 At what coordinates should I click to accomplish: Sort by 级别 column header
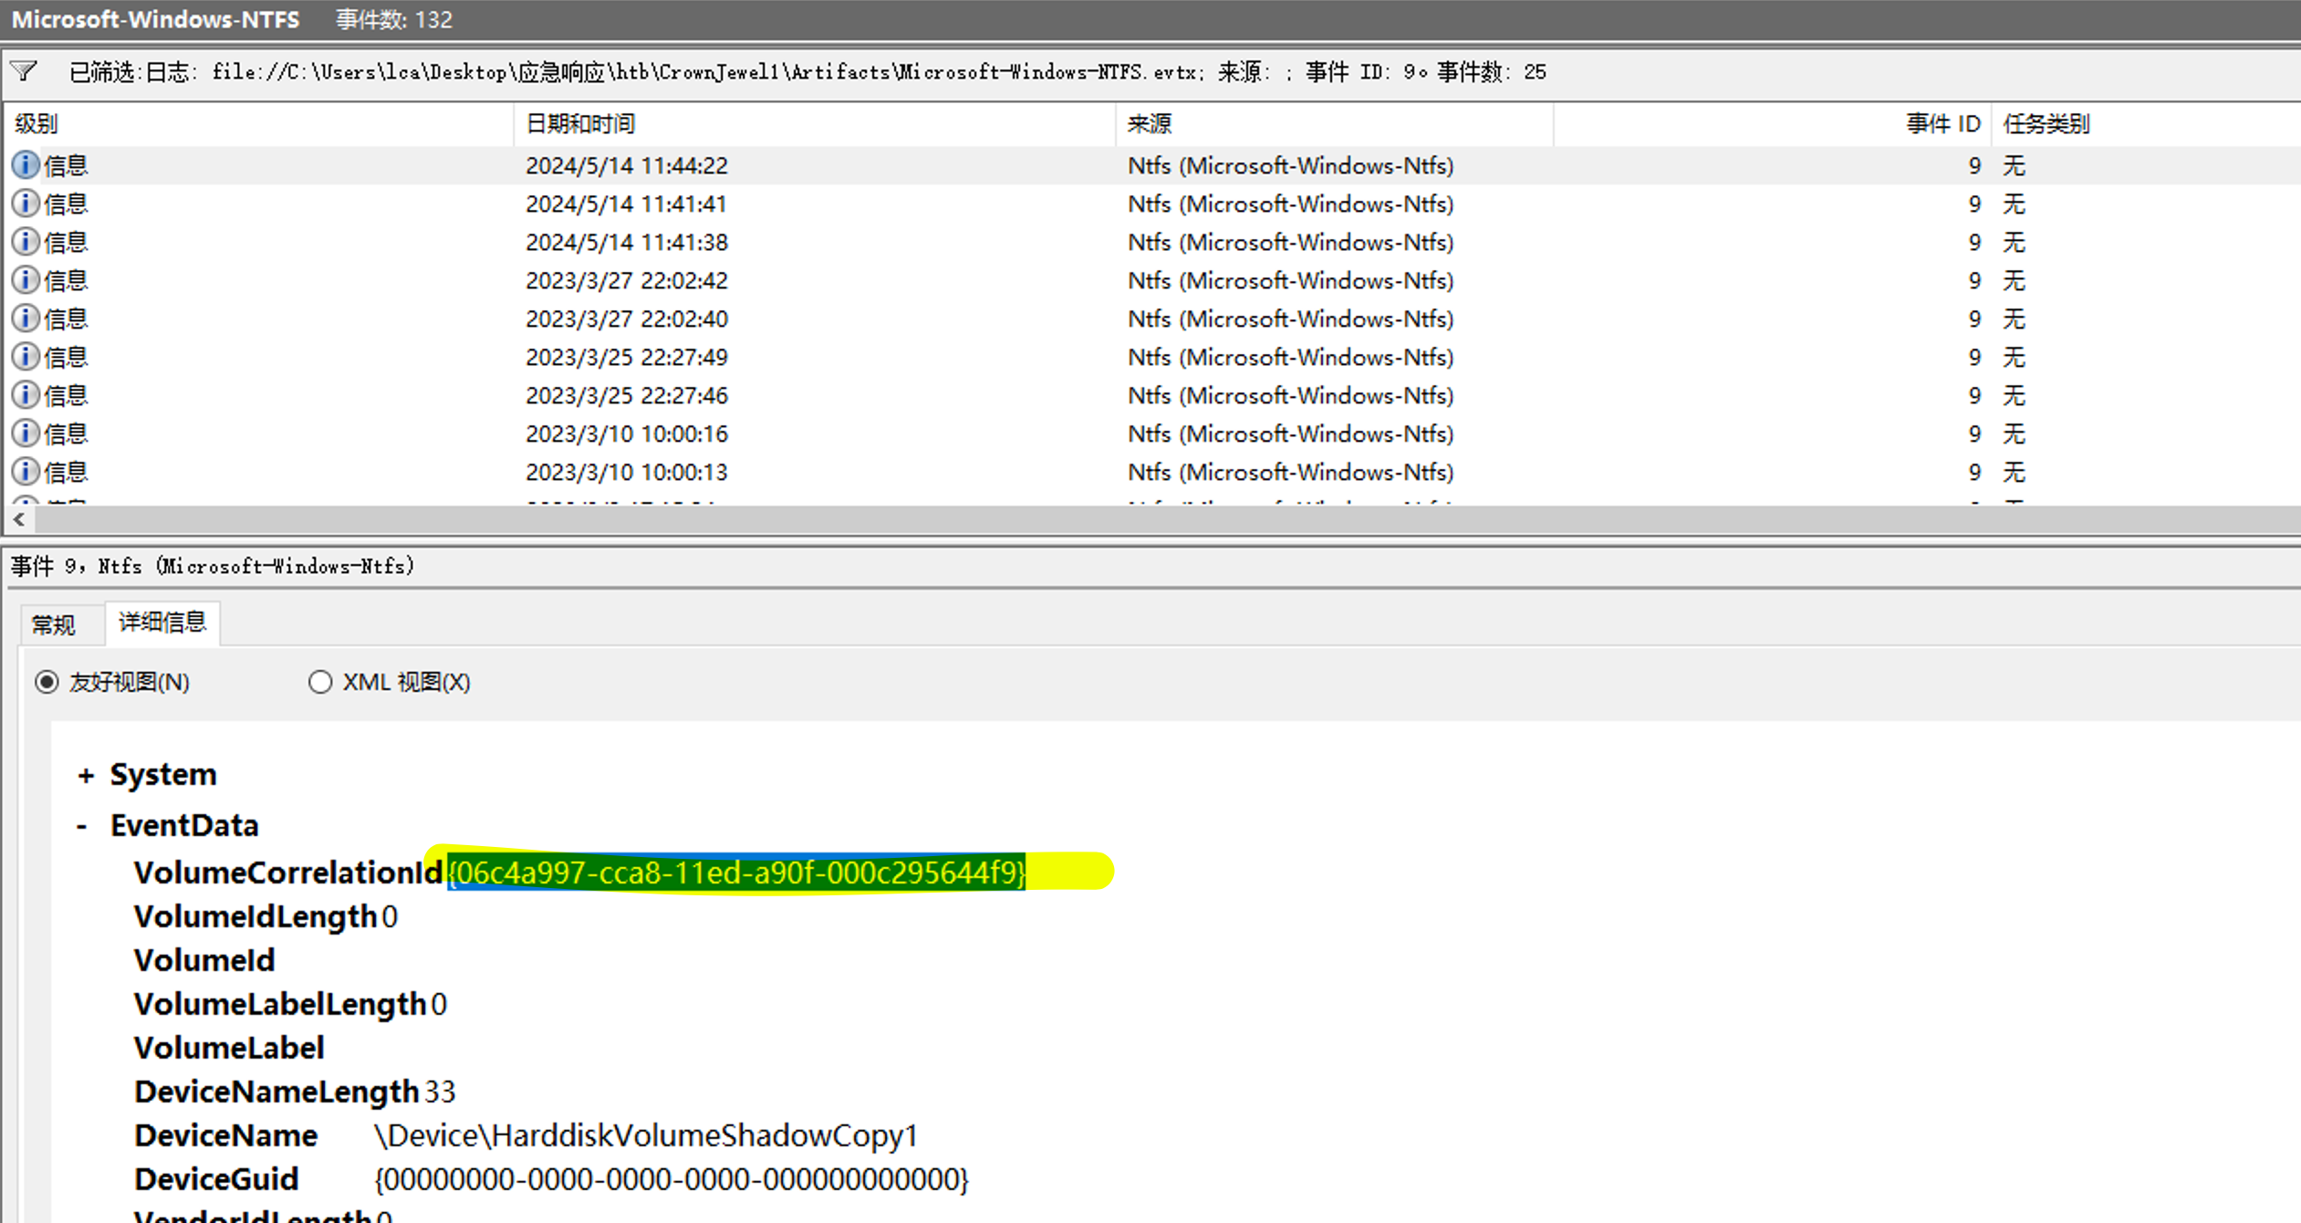(x=36, y=124)
